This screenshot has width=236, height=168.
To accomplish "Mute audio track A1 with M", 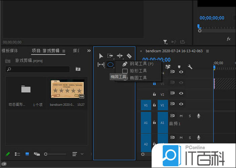I will 181,116.
